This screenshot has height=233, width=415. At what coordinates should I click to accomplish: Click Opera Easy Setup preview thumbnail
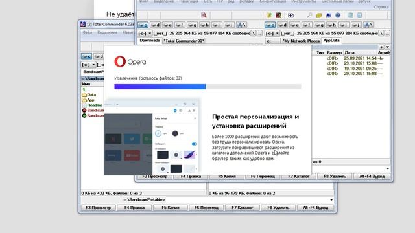pos(152,137)
